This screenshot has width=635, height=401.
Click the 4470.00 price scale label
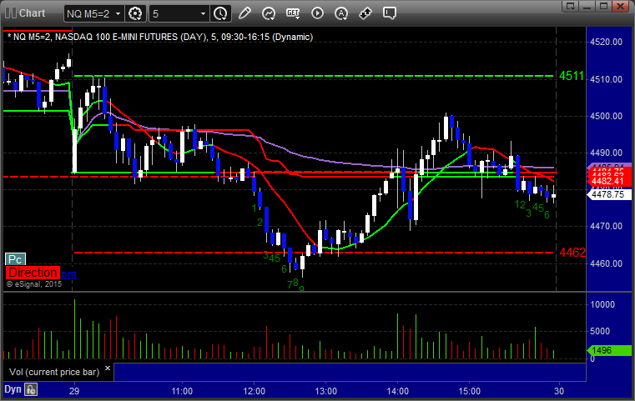[607, 226]
